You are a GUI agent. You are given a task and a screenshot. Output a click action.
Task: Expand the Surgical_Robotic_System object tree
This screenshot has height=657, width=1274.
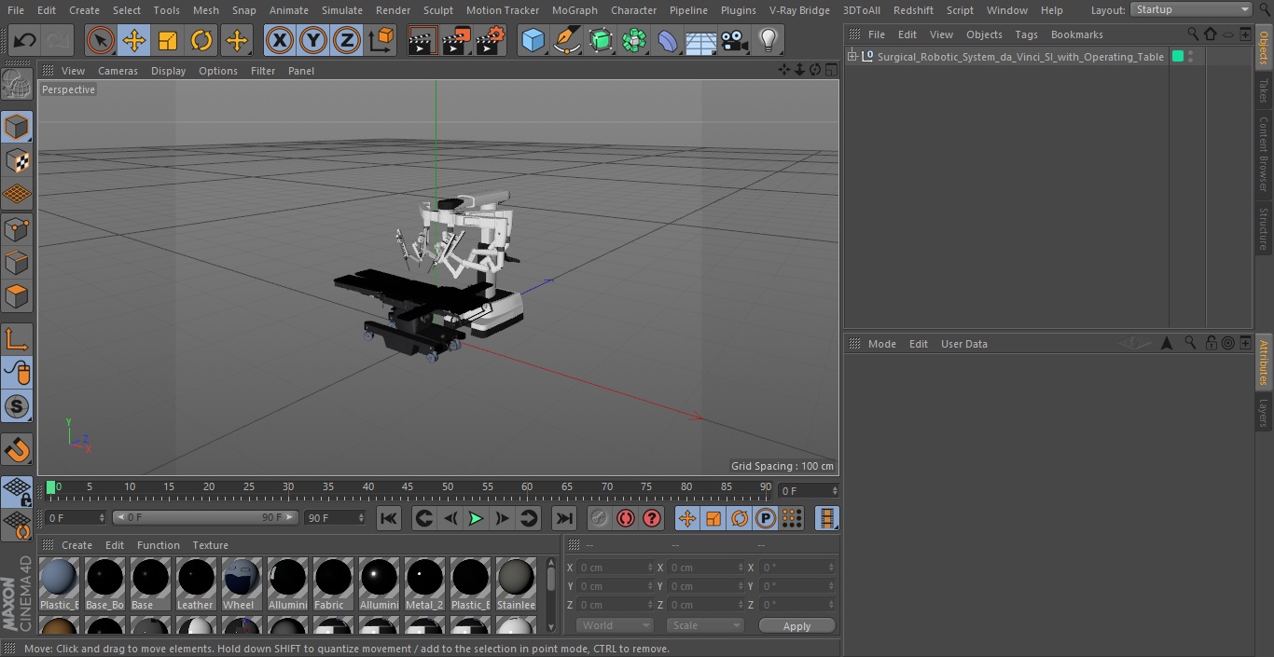(852, 57)
